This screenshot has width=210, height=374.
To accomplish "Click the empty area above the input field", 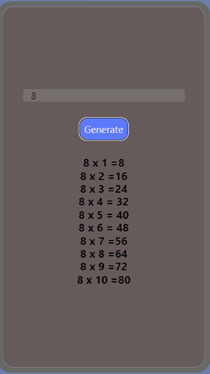I will [104, 53].
